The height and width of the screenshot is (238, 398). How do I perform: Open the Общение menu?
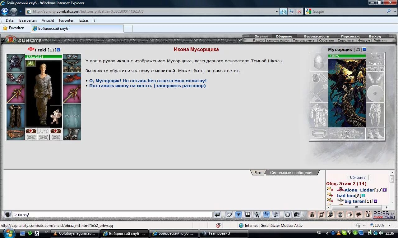[x=284, y=36]
